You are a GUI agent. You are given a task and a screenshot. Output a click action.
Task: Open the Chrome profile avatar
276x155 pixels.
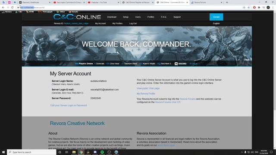(268, 8)
